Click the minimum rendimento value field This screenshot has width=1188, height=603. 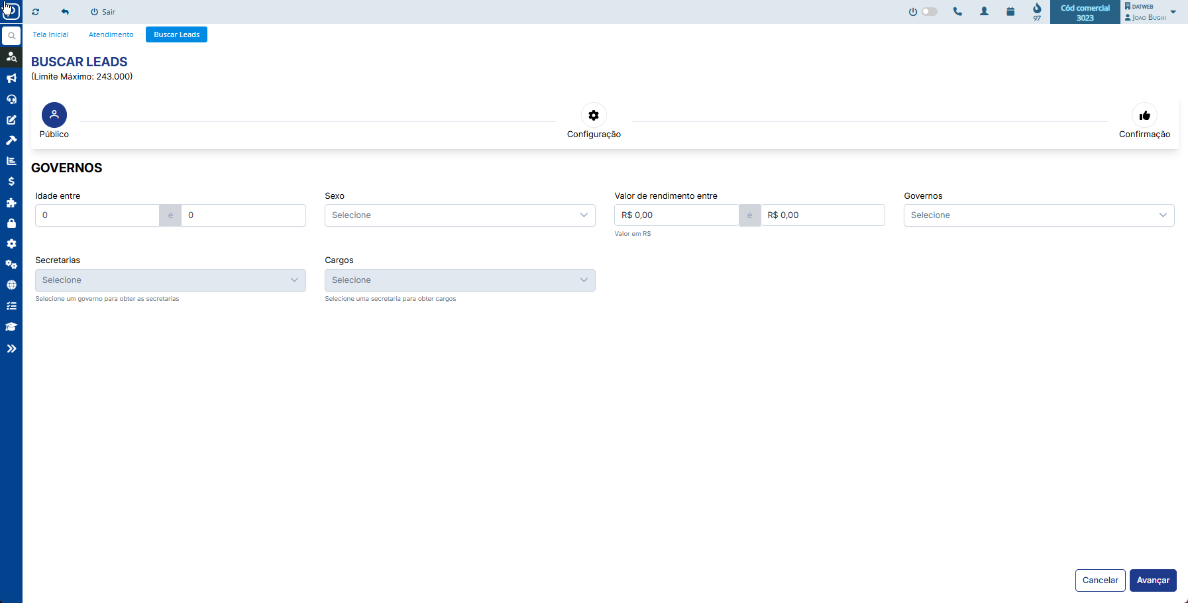[676, 215]
